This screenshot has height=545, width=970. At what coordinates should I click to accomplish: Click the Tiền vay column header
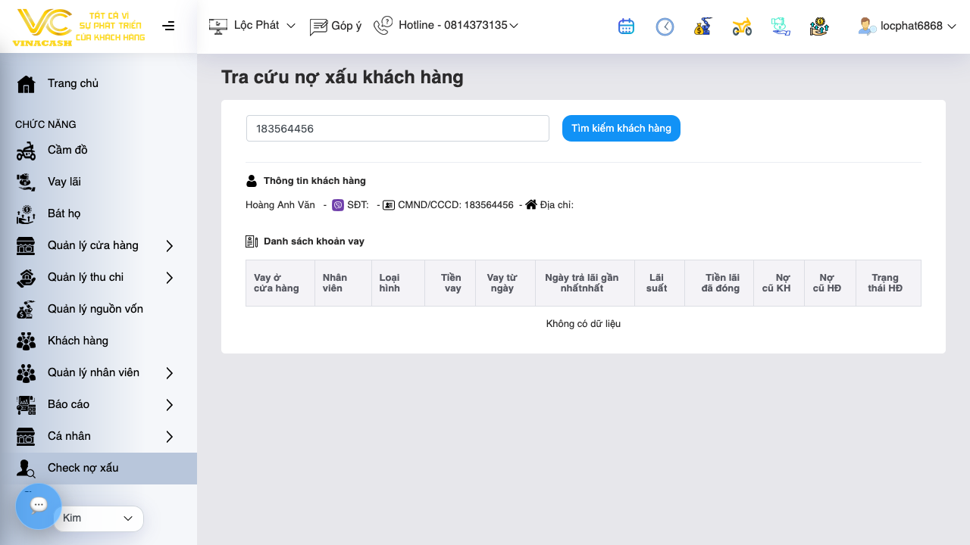tap(450, 283)
